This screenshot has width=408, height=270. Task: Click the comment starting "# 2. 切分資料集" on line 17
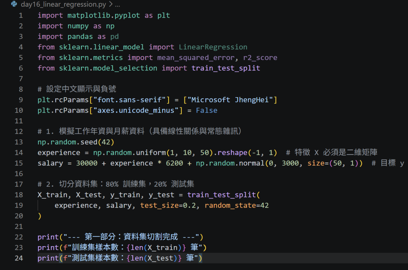(x=116, y=184)
